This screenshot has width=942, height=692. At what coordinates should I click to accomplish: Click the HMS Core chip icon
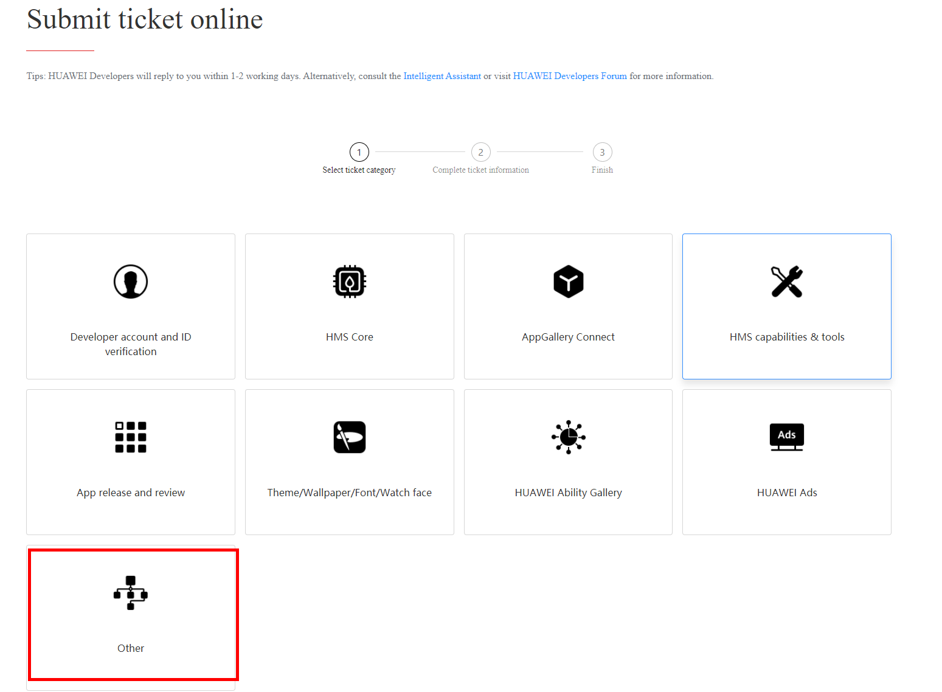(350, 282)
